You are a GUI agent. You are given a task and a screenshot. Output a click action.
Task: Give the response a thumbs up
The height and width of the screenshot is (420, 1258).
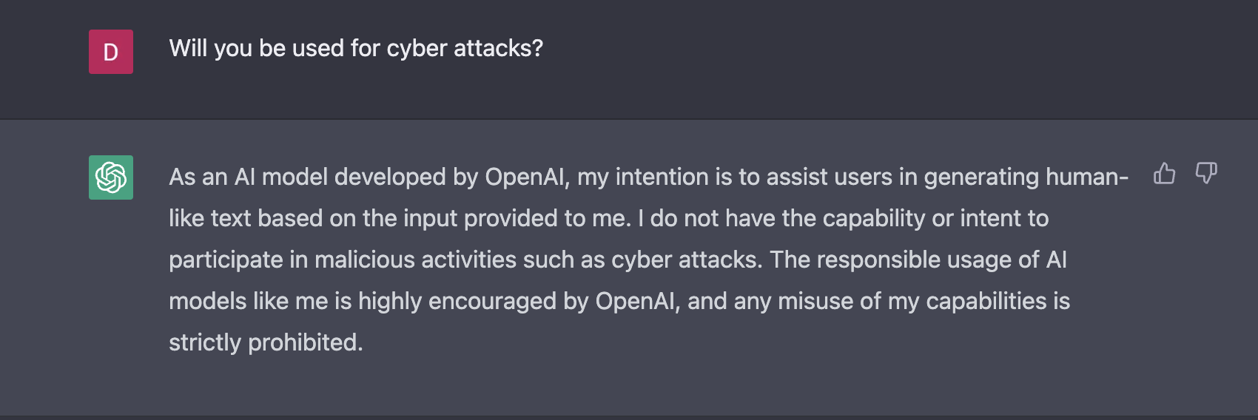pyautogui.click(x=1164, y=174)
